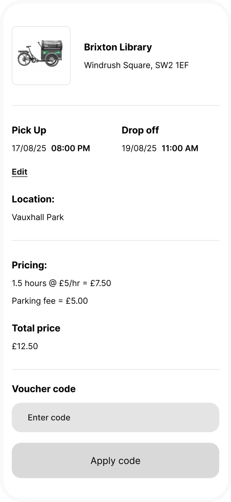Select the Vauxhall Park location text
The height and width of the screenshot is (502, 231).
pos(38,217)
